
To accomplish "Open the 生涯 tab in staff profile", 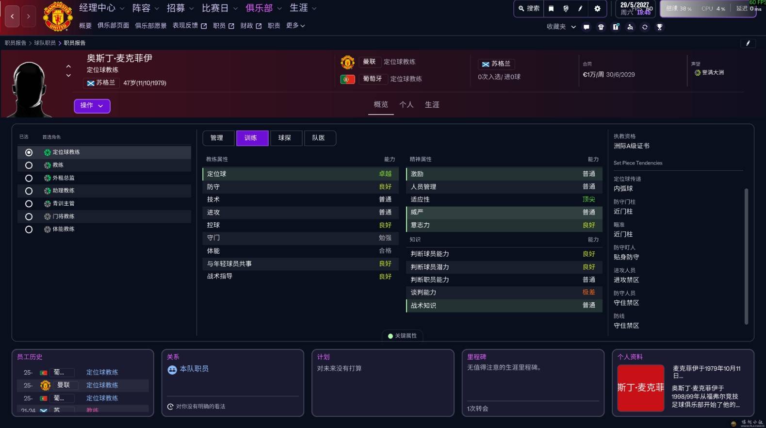I will [432, 105].
